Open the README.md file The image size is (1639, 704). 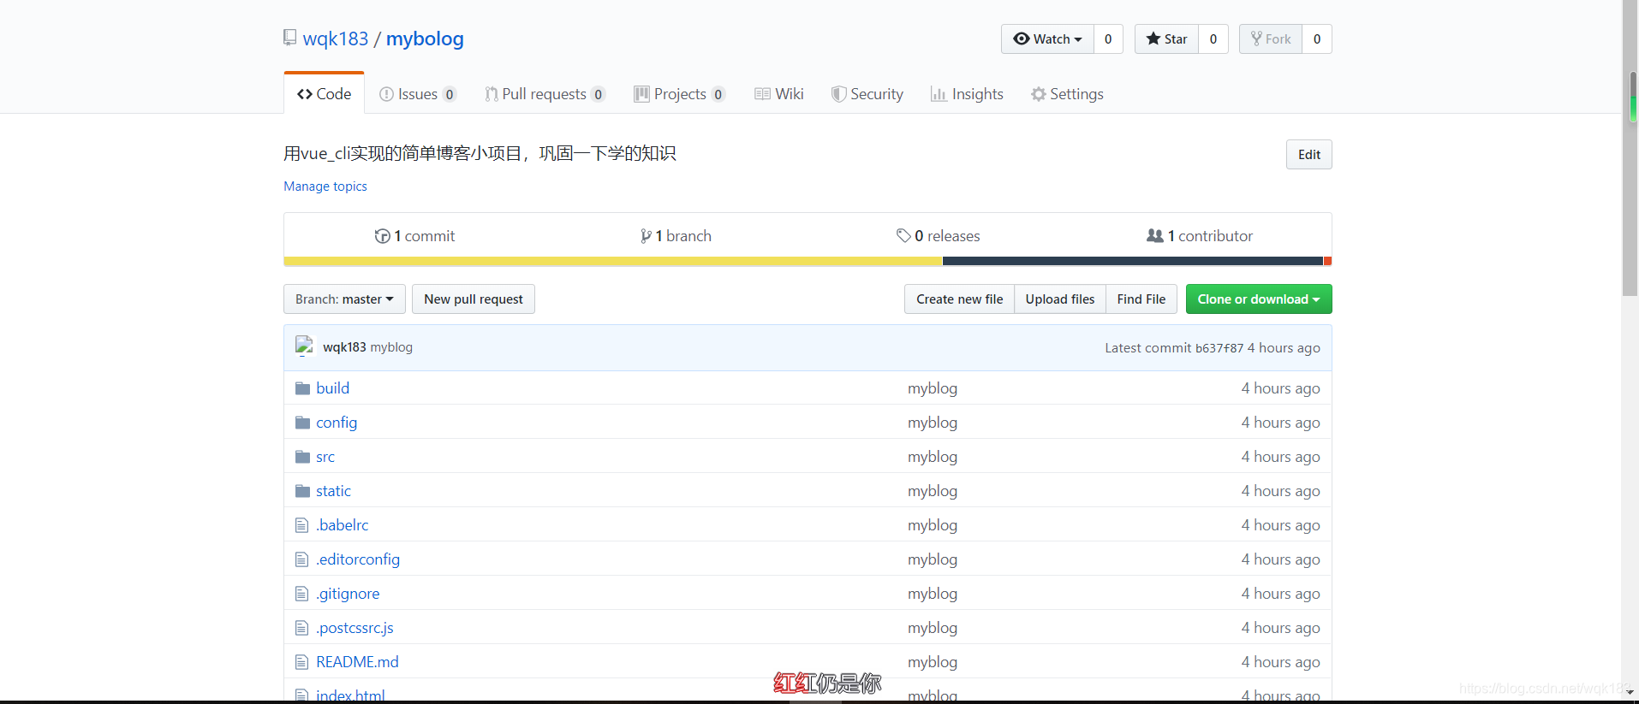click(x=357, y=662)
